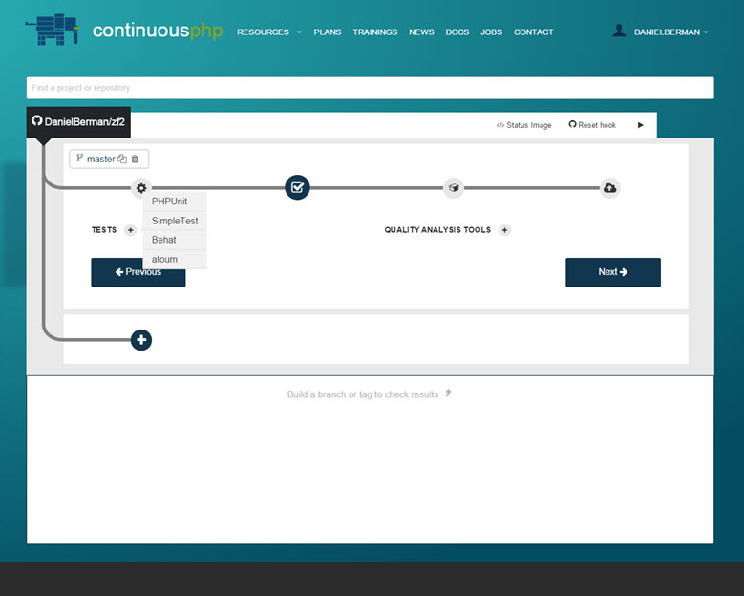Click the play arrow icon near Reset hook

coord(641,125)
